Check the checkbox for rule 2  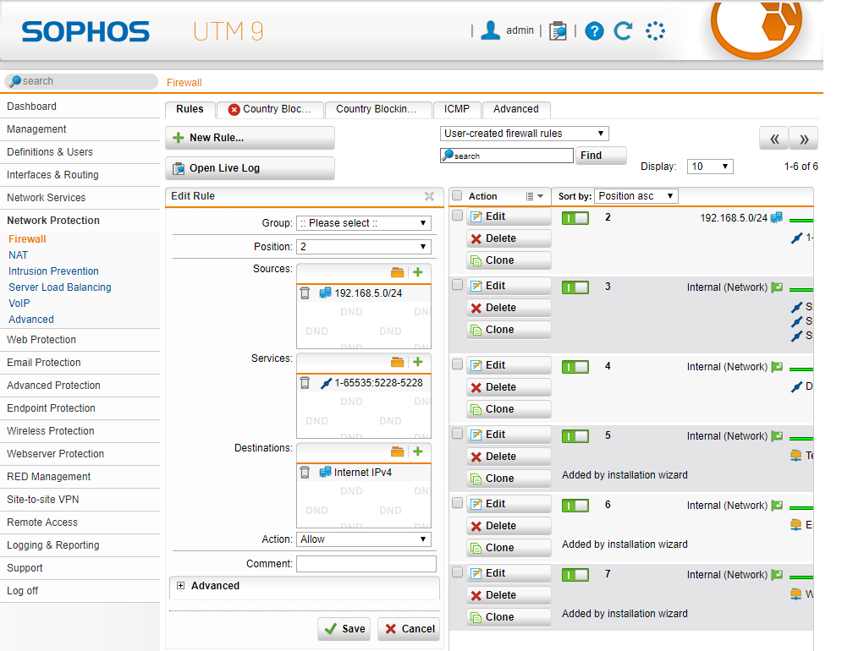458,216
